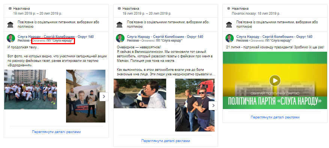Open Переглянути деталі реклами for the middle ad

coord(165,141)
